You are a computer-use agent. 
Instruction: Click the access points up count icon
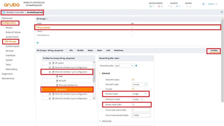(150, 6)
